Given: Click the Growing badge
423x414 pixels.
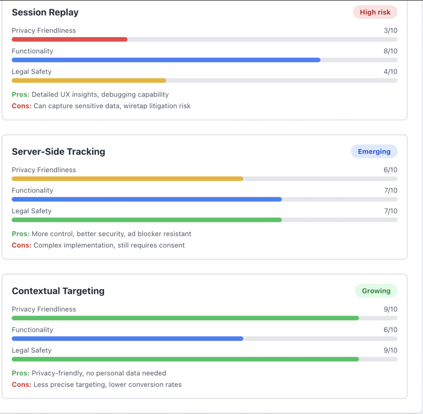Looking at the screenshot, I should pos(376,291).
